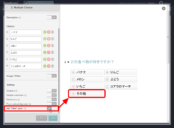Save the question settings
This screenshot has height=128, width=174.
[53, 118]
